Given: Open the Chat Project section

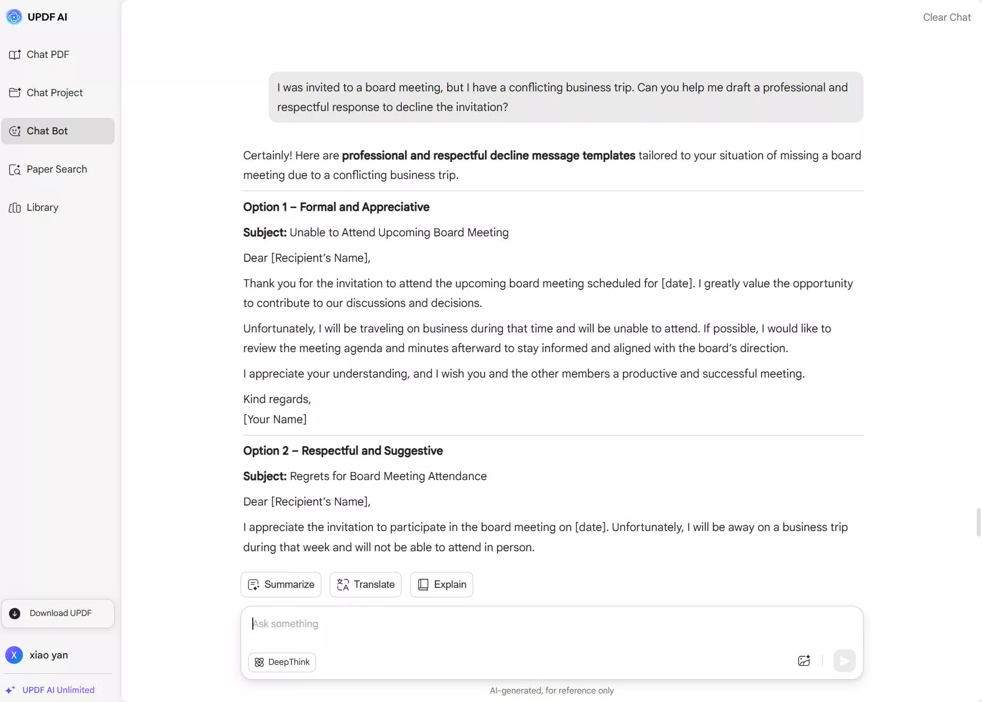Looking at the screenshot, I should point(54,93).
